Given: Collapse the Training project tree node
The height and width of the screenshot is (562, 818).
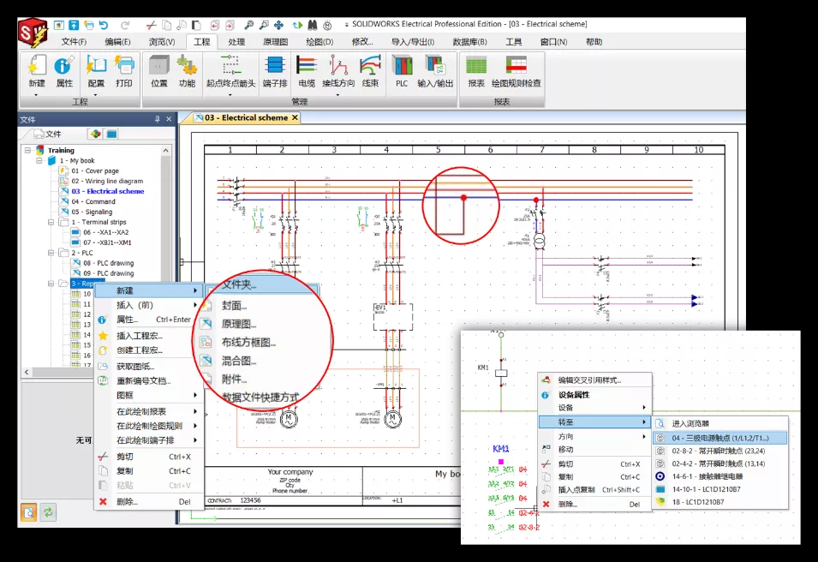Looking at the screenshot, I should click(x=28, y=151).
